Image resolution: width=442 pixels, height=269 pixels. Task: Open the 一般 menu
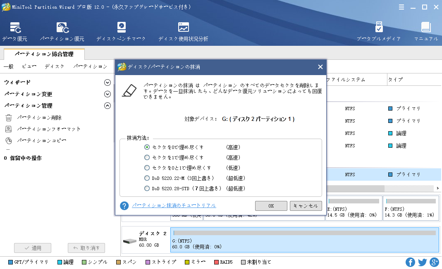pos(9,66)
